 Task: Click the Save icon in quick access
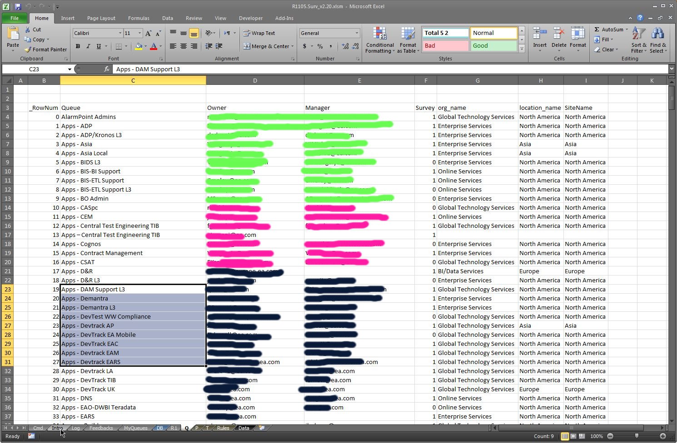[18, 6]
